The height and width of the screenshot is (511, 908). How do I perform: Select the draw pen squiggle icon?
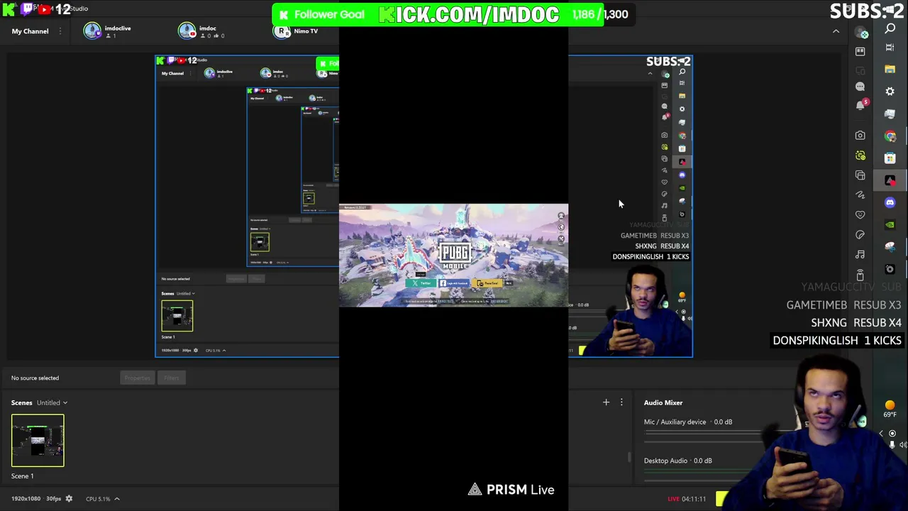click(860, 194)
